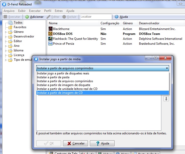Select the Todos tree item
Screen dimensions: 185x154
pos(18,22)
